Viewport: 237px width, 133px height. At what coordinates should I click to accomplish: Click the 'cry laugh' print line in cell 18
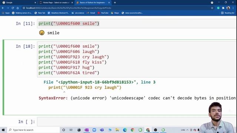(x=74, y=57)
